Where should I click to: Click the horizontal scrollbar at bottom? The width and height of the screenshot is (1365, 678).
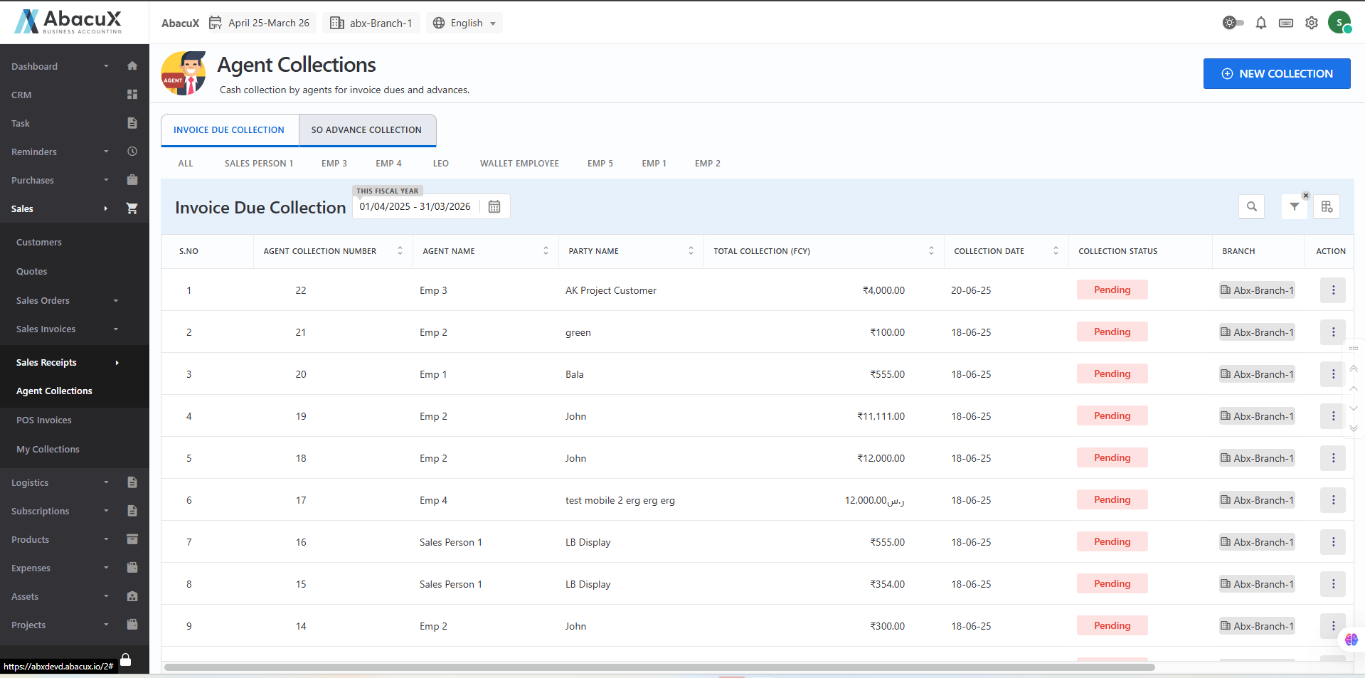[659, 667]
